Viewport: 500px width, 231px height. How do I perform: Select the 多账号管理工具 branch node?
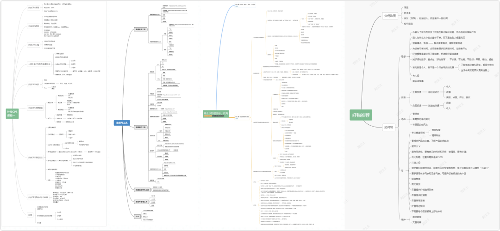coord(141,201)
